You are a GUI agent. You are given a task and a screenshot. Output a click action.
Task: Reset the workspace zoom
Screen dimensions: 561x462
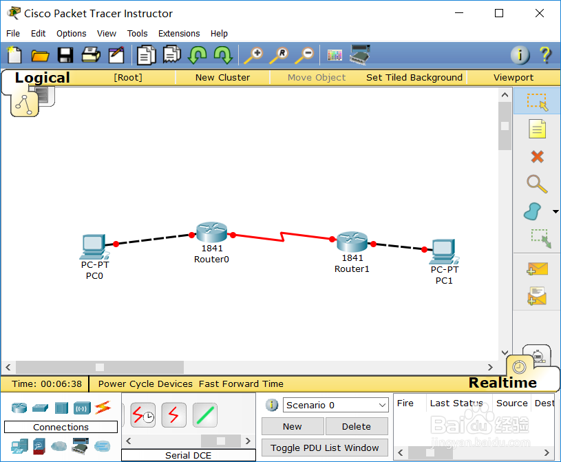pyautogui.click(x=279, y=55)
